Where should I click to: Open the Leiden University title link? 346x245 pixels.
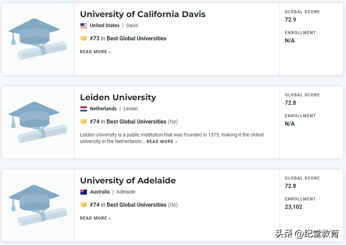(118, 97)
